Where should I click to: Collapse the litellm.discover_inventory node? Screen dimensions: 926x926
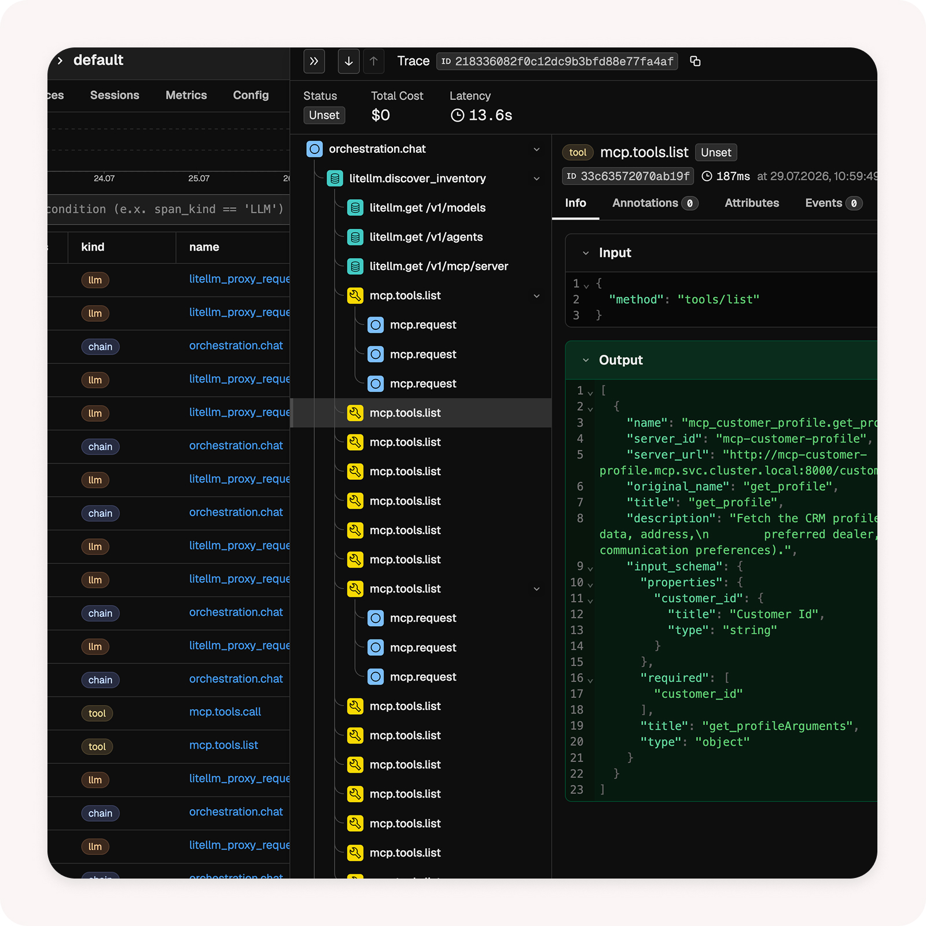[x=537, y=178]
